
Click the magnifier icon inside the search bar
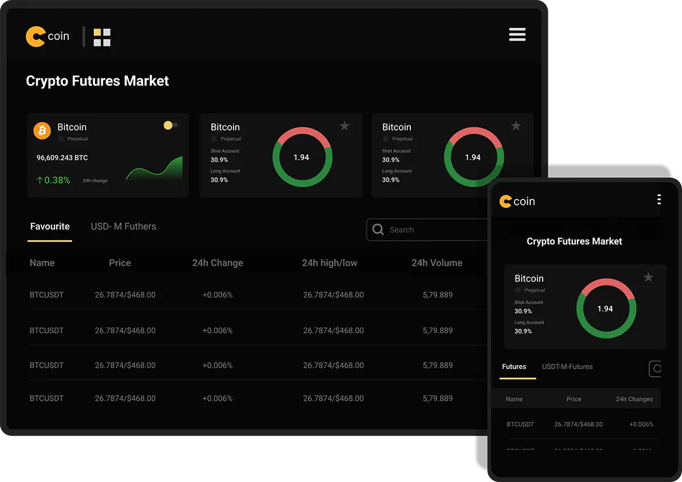(378, 229)
